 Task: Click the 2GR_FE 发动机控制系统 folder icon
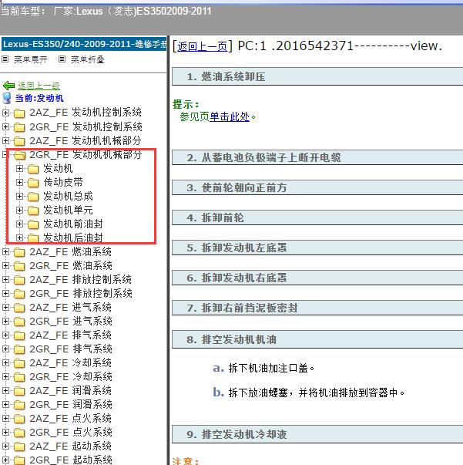[19, 127]
